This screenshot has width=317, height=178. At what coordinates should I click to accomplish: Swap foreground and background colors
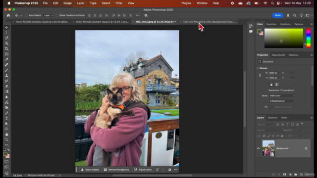tap(8, 150)
